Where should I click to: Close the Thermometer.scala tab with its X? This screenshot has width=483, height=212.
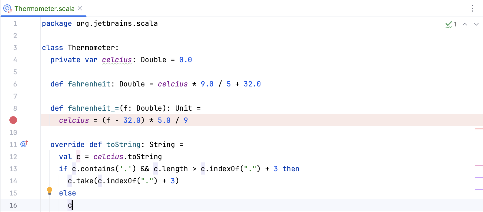pyautogui.click(x=80, y=9)
